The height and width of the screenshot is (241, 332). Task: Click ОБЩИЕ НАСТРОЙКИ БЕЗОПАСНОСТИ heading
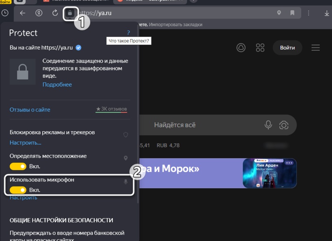[61, 220]
